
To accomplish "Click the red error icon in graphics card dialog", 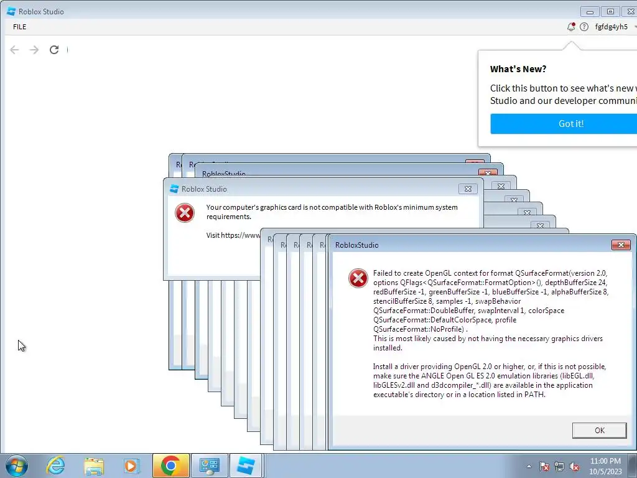I will (x=184, y=213).
